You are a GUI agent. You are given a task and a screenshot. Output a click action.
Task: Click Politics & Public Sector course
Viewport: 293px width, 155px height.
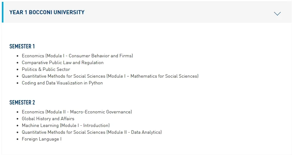tap(46, 69)
